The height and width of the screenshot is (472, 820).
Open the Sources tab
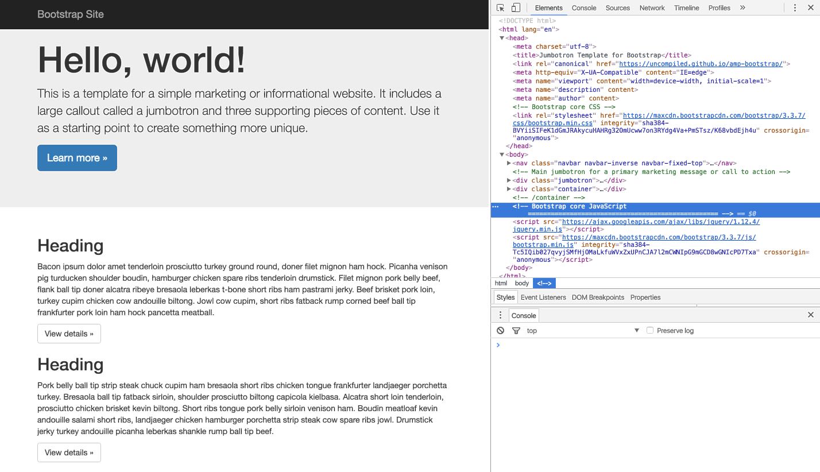pos(618,7)
